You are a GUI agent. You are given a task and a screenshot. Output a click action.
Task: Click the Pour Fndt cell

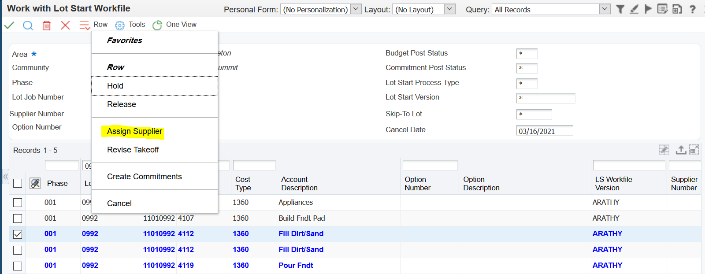pyautogui.click(x=296, y=266)
